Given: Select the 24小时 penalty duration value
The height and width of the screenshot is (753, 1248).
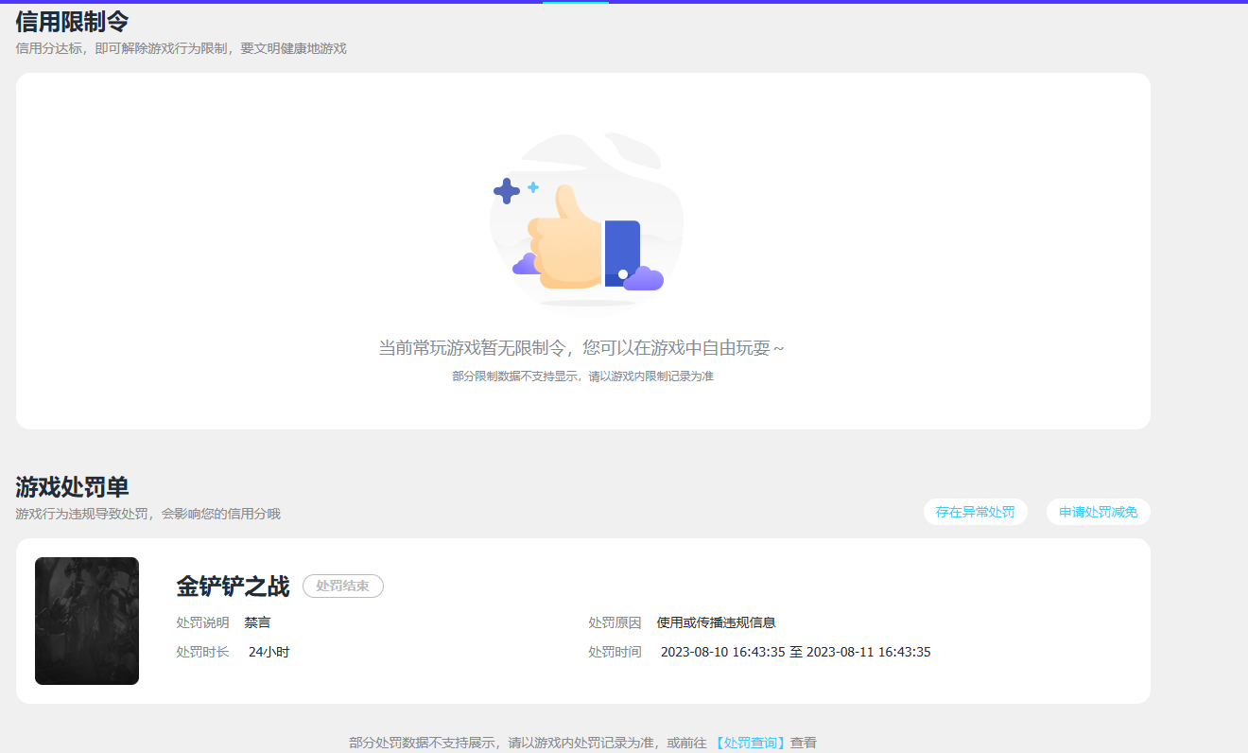Looking at the screenshot, I should 269,652.
